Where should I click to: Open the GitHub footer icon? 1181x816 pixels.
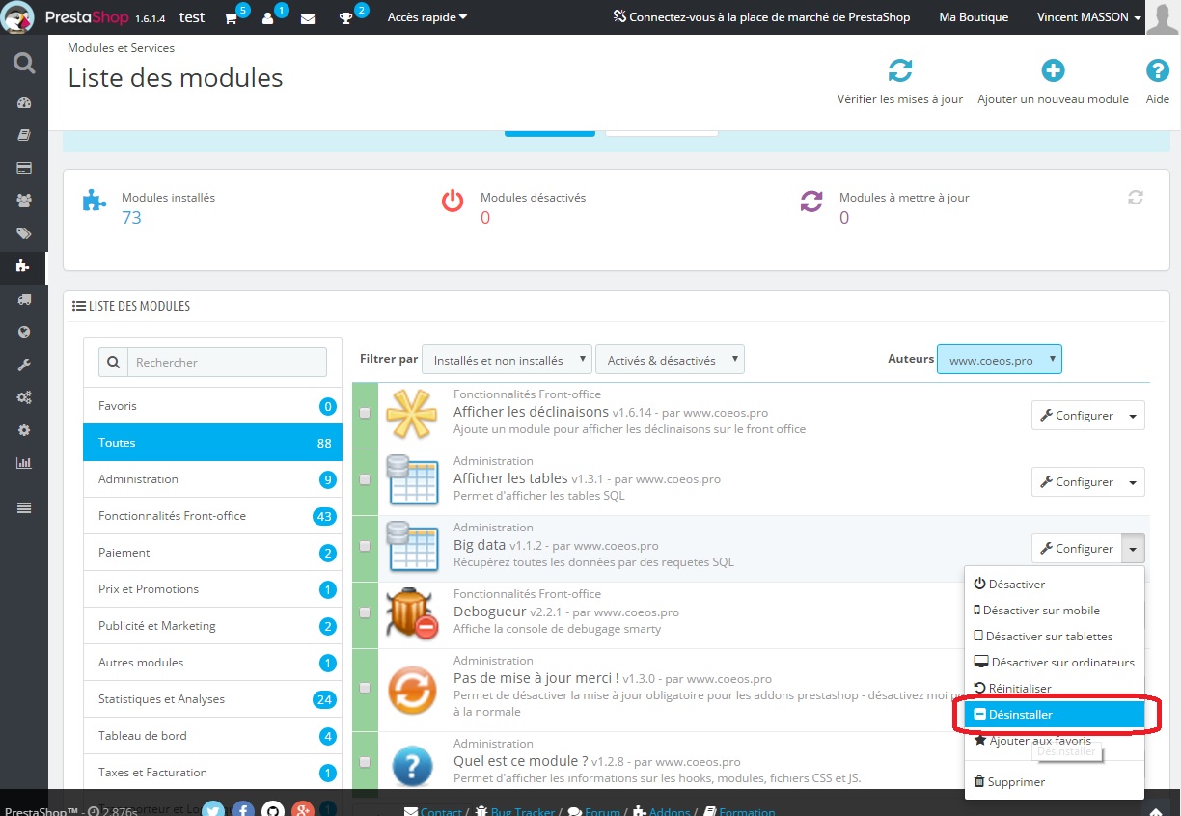coord(273,810)
